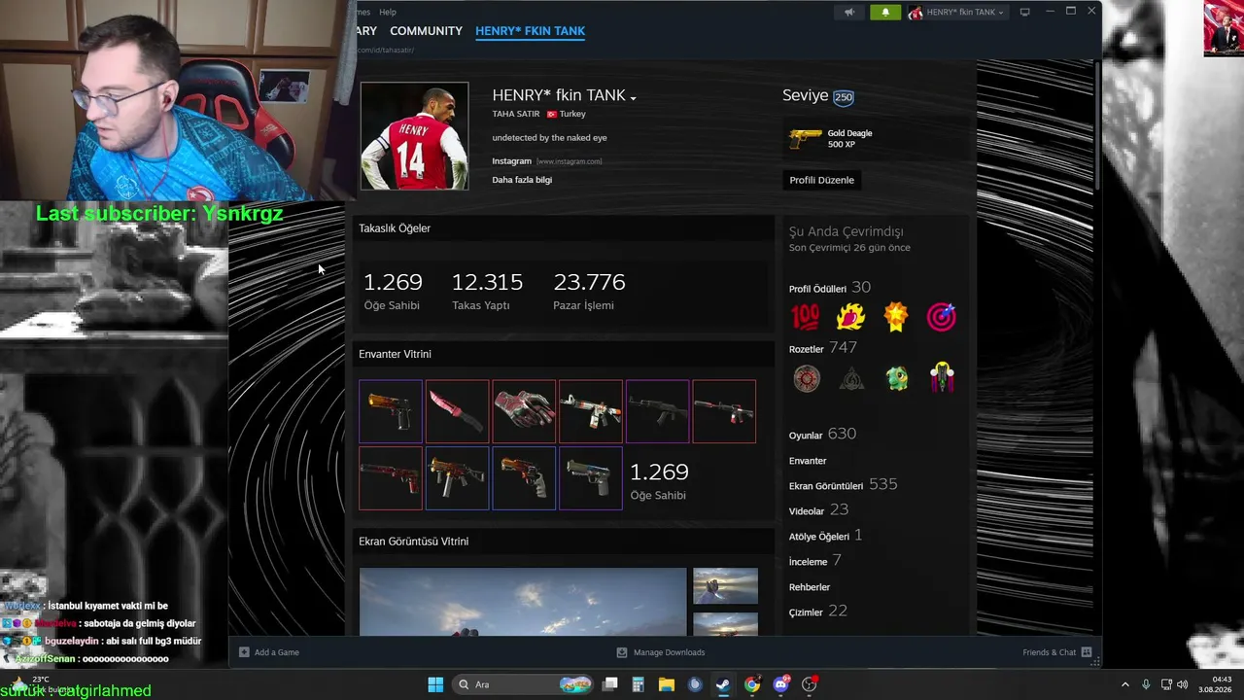This screenshot has height=700, width=1244.
Task: Launch Calculator from the taskbar
Action: 638,684
